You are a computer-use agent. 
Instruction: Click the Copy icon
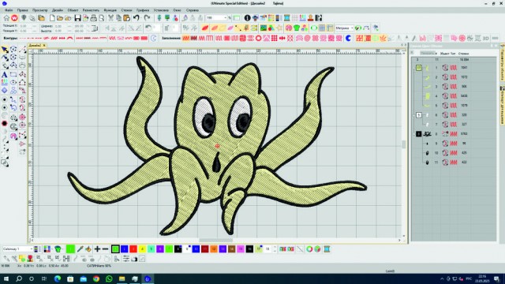coord(119,18)
